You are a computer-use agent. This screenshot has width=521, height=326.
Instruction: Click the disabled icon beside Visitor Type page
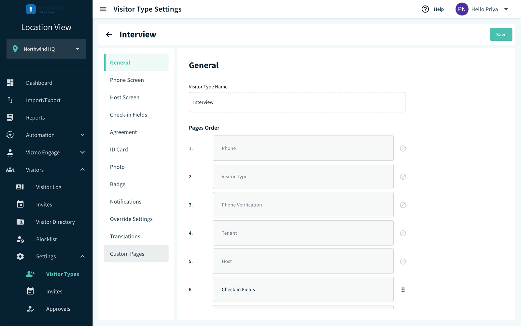(403, 177)
